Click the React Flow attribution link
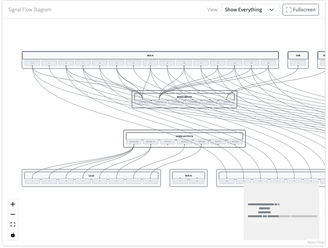 316,242
